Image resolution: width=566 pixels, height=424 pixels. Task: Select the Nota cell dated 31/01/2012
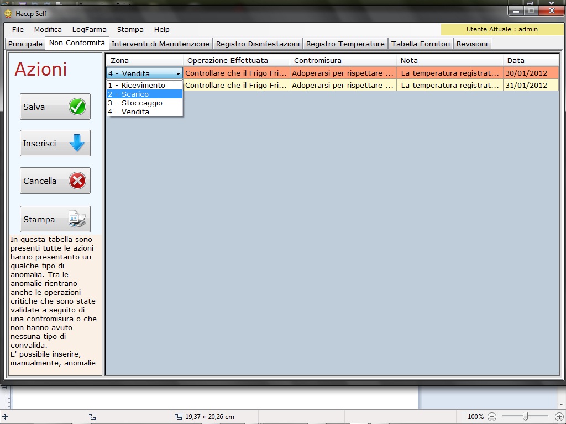tap(449, 86)
